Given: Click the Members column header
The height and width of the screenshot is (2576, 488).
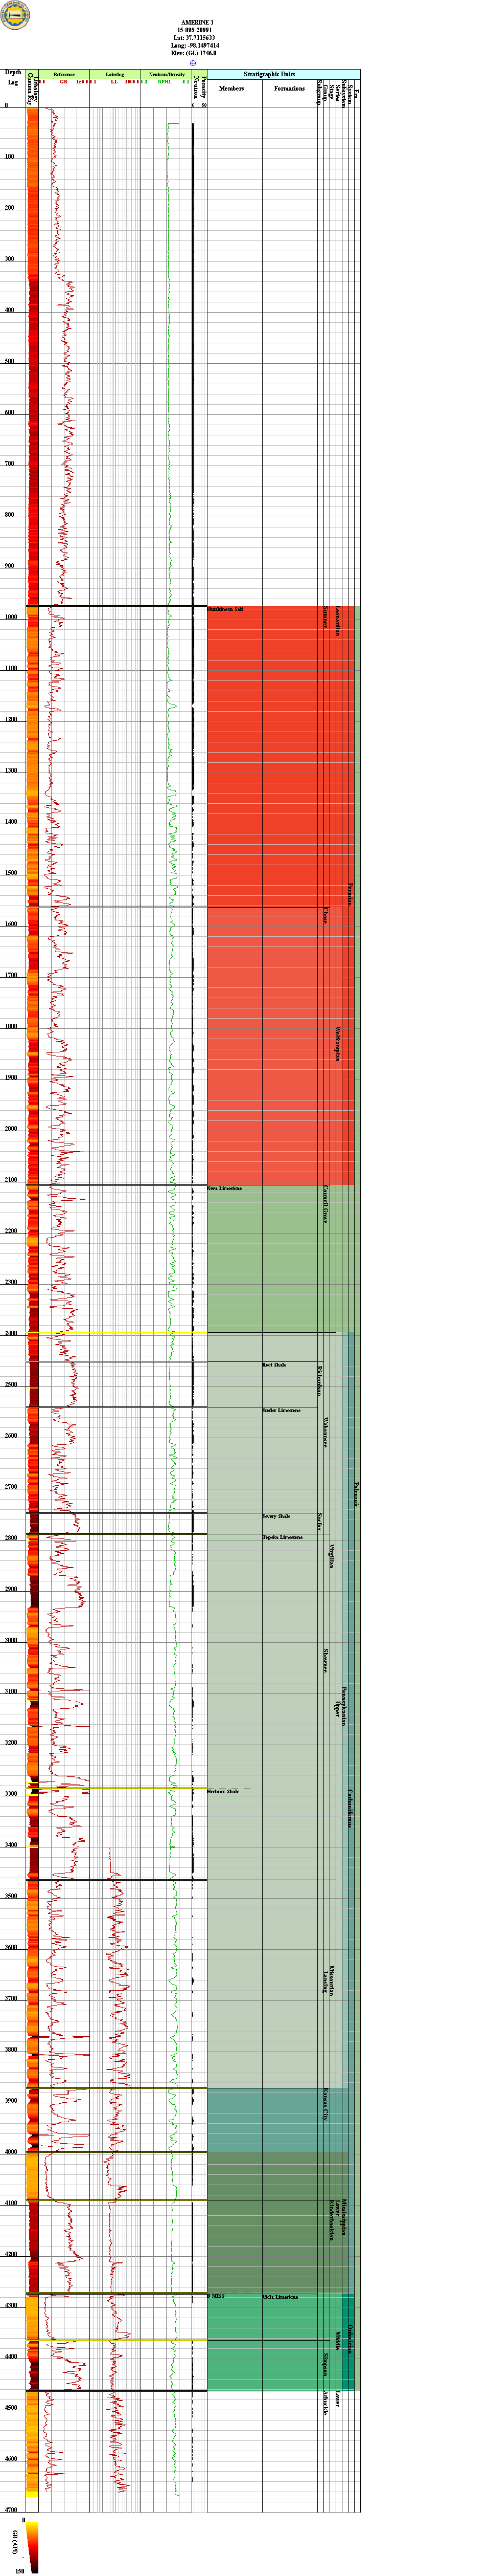Looking at the screenshot, I should pos(231,88).
